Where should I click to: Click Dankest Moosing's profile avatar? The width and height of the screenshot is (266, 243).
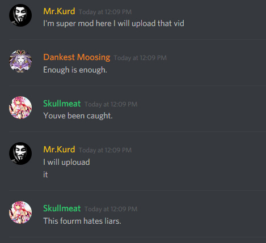pyautogui.click(x=20, y=61)
